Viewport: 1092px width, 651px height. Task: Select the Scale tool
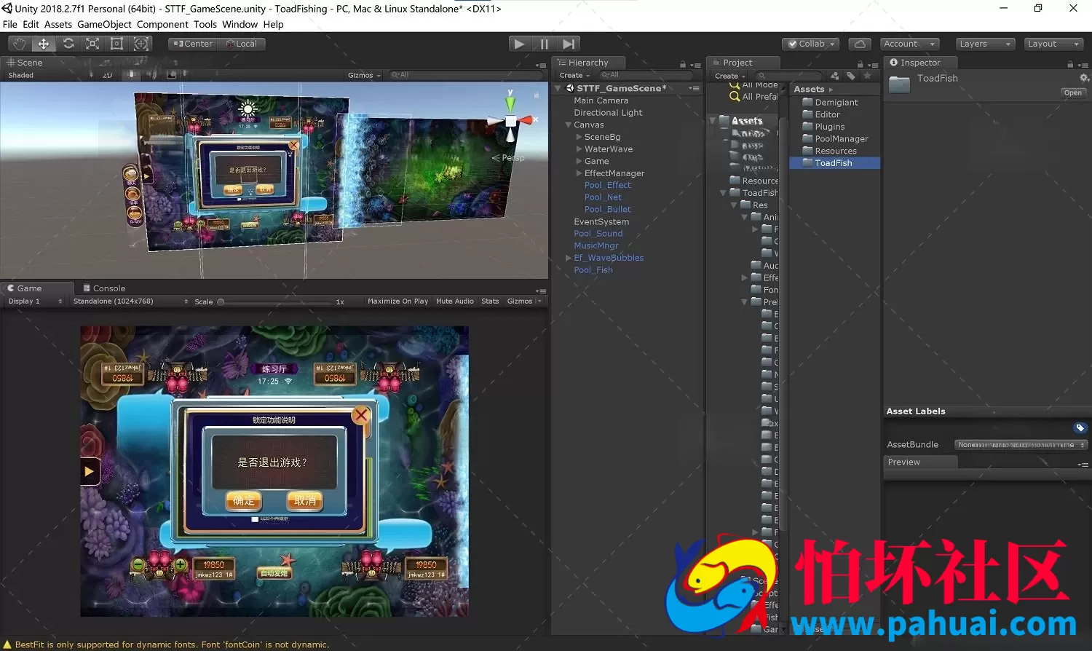tap(92, 44)
